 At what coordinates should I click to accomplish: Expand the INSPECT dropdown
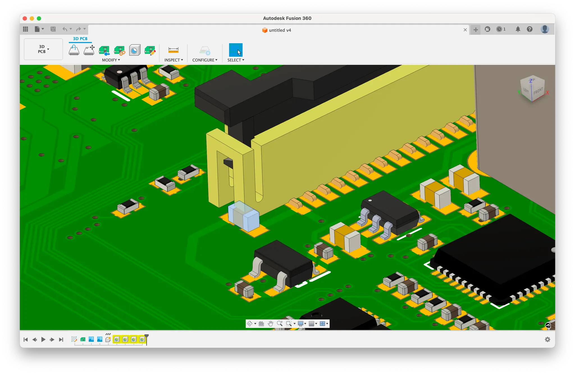174,60
